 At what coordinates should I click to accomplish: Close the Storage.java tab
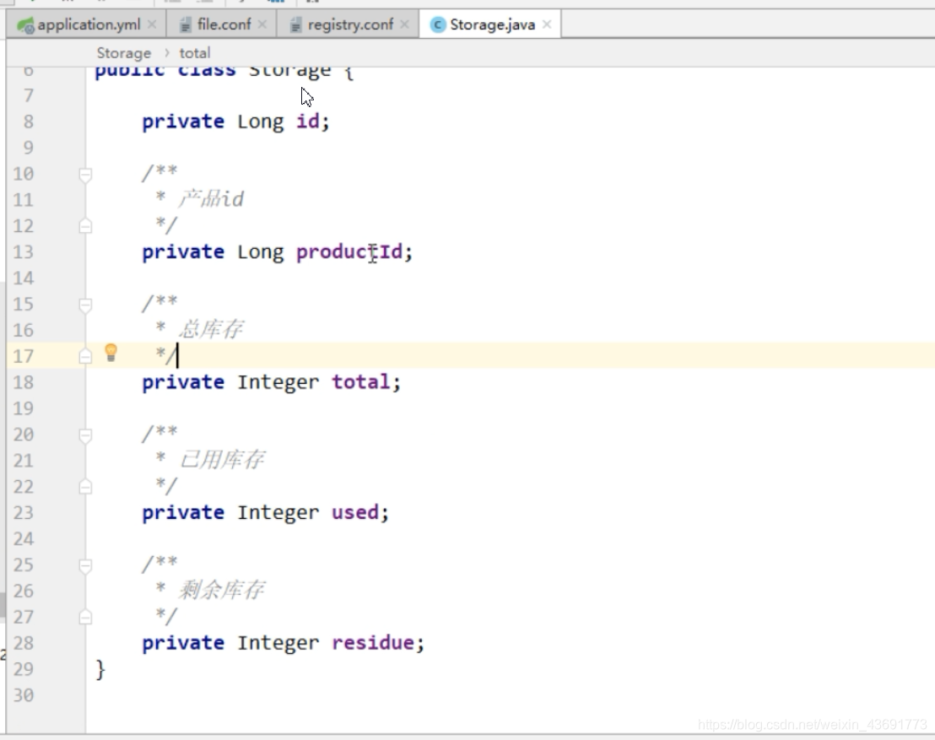[547, 24]
